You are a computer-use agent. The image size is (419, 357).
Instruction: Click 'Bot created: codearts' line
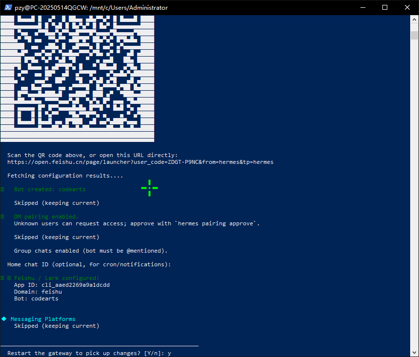point(50,189)
